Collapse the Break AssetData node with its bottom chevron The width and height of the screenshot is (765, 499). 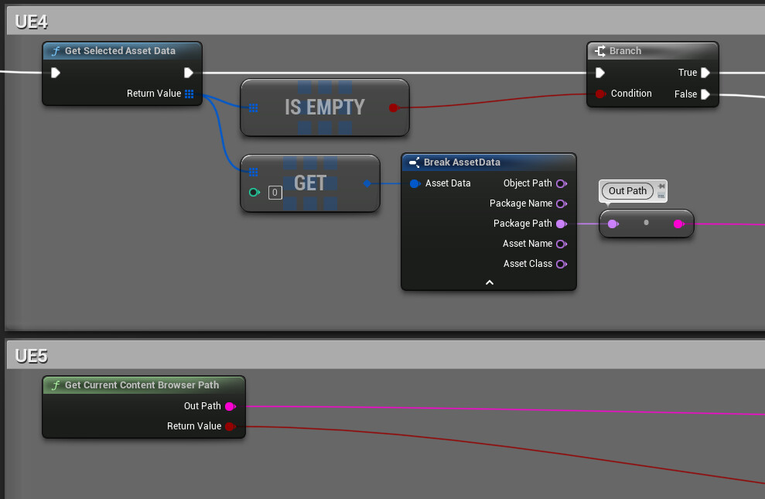tap(488, 282)
